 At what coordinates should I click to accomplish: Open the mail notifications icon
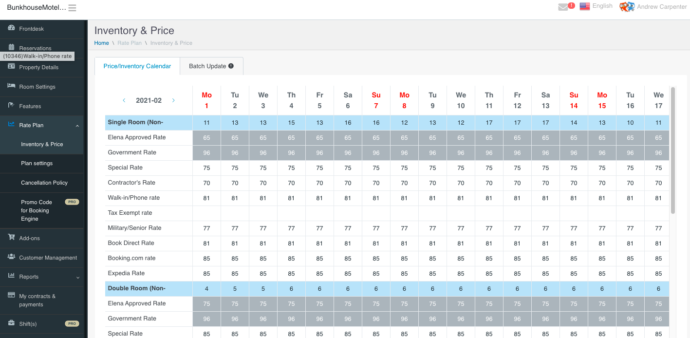563,7
